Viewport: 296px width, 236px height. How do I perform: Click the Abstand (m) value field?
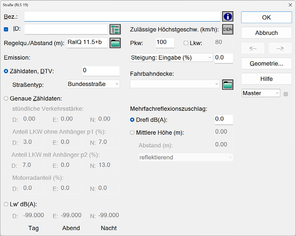tap(224, 145)
